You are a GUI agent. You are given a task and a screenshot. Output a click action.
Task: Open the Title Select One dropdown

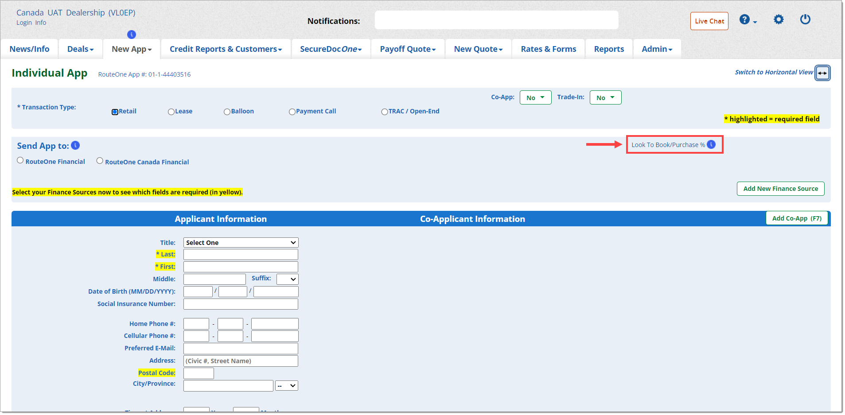pos(241,242)
